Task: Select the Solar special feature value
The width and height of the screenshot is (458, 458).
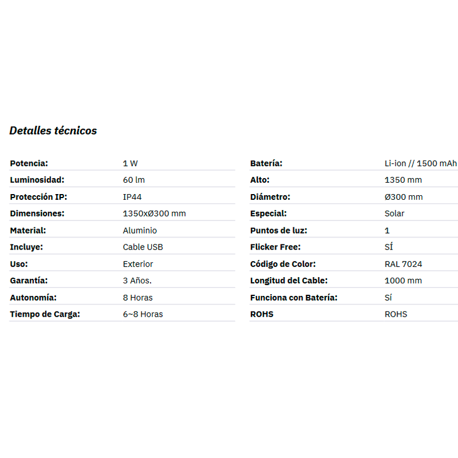Action: coord(394,214)
